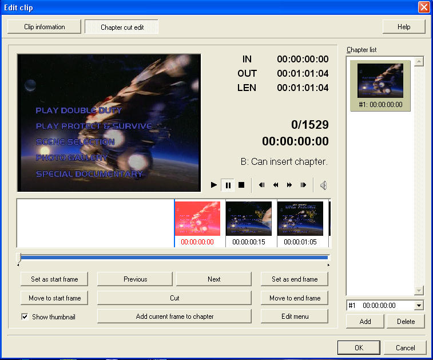Step back one frame
433x360 pixels.
pos(261,185)
